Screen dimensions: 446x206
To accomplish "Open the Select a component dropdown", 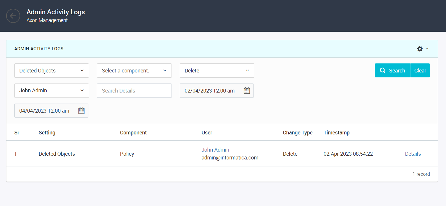I will (x=134, y=70).
